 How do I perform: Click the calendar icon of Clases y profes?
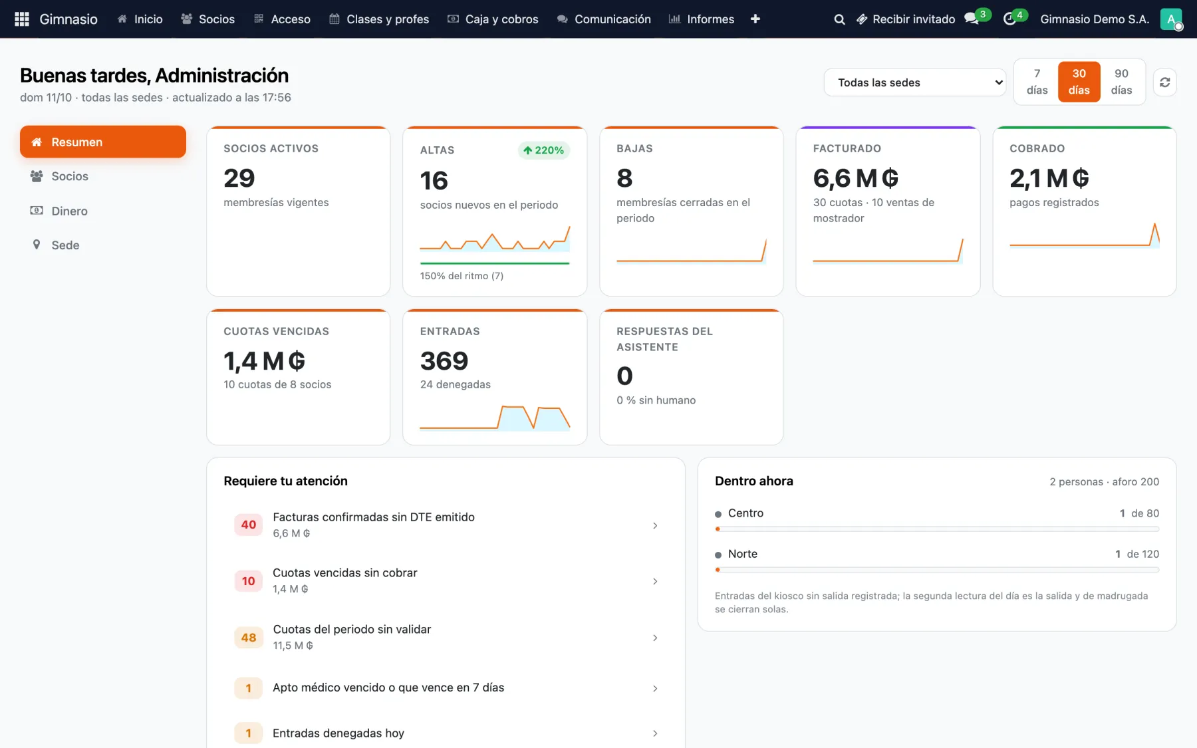[x=334, y=19]
